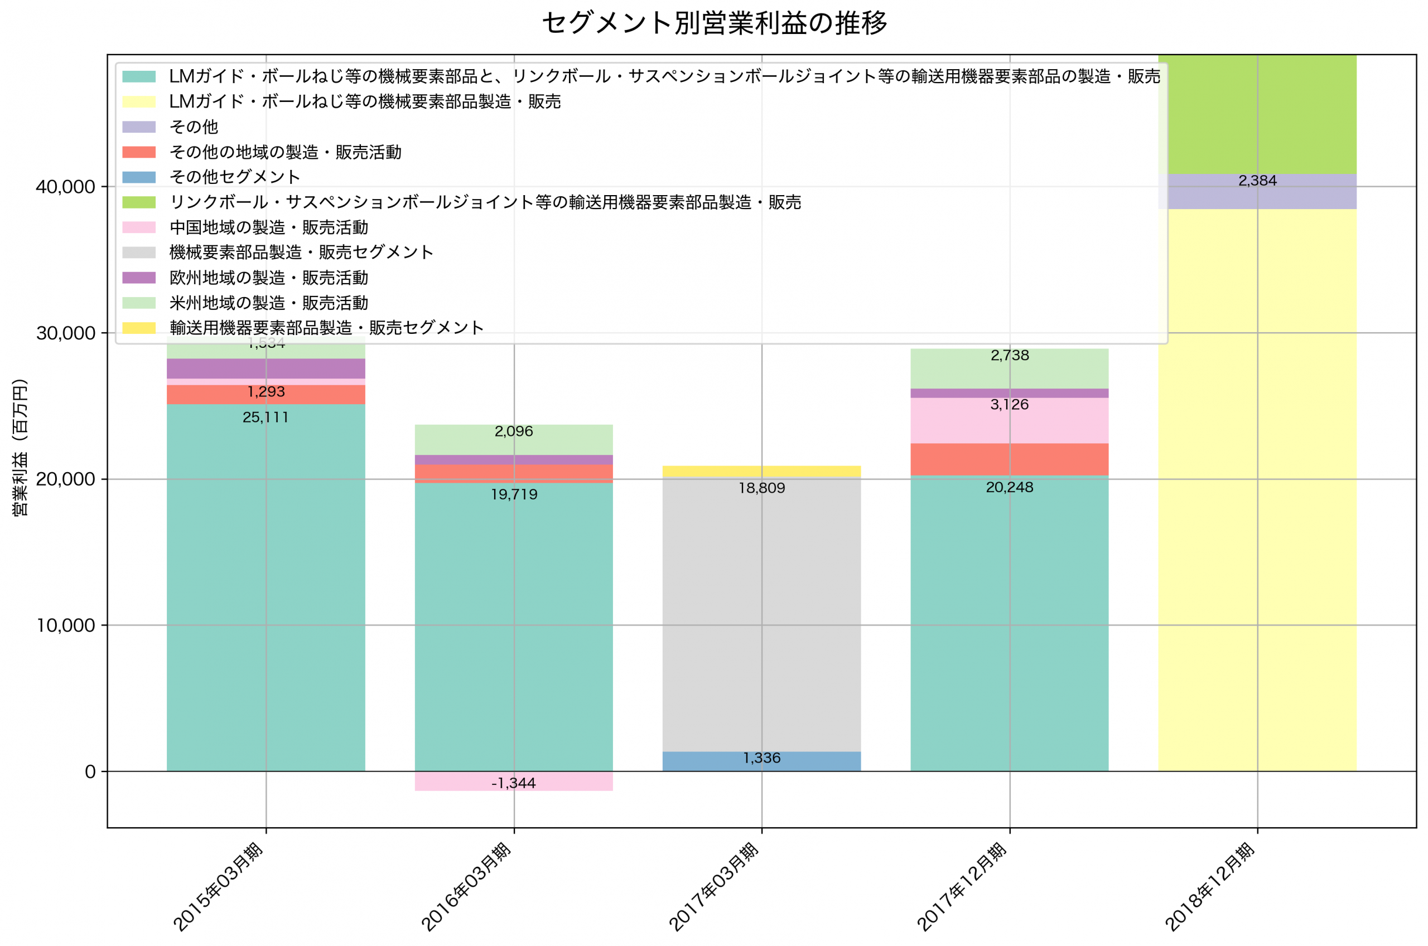Click the green 2,738 segment on 2017年12月期 bar
Image resolution: width=1428 pixels, height=946 pixels.
click(x=1009, y=356)
